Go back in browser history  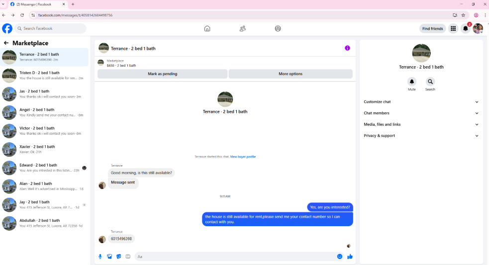pyautogui.click(x=4, y=15)
